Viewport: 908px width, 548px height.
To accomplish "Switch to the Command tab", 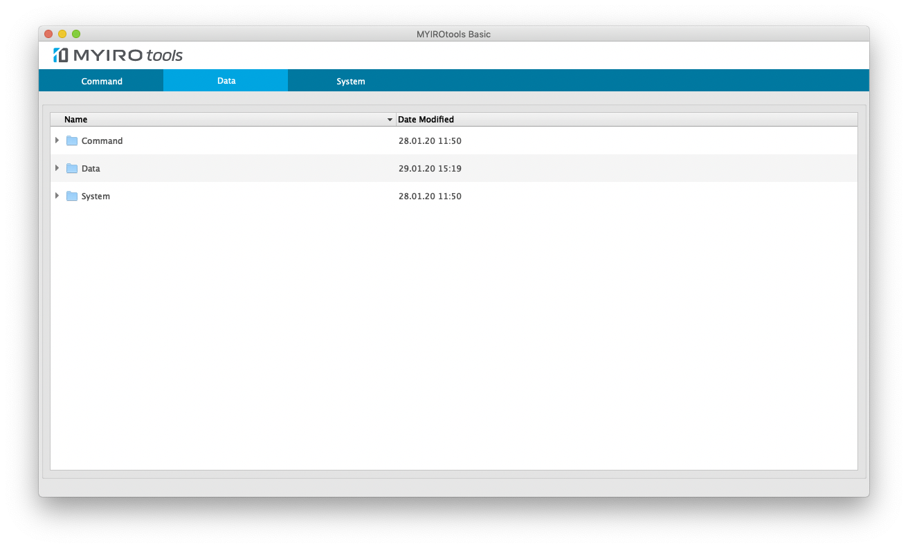I will (102, 81).
